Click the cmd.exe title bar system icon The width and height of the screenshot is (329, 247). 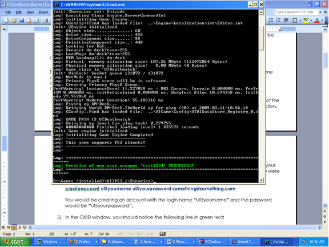click(56, 5)
